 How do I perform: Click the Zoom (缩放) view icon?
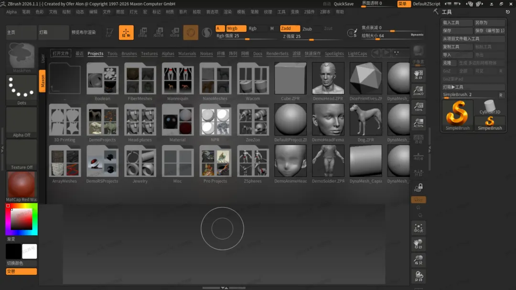[418, 260]
